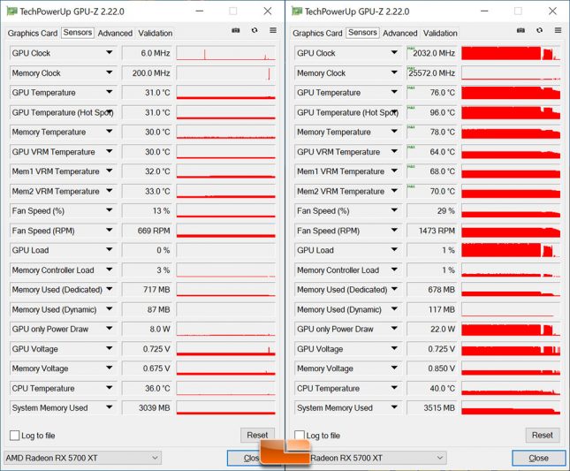Image resolution: width=570 pixels, height=471 pixels.
Task: Switch to Validation tab in right window
Action: pyautogui.click(x=440, y=33)
